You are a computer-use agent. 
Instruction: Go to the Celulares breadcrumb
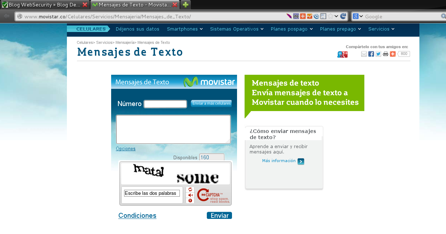85,42
